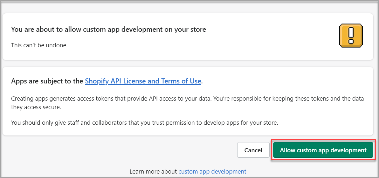
Task: Click the 'You are about to allow' heading
Action: click(108, 30)
